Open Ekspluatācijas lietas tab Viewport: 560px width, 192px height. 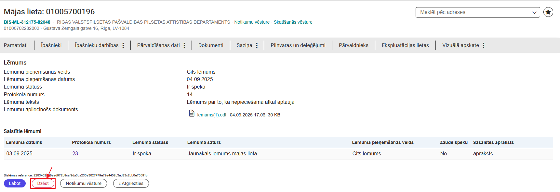tap(405, 45)
